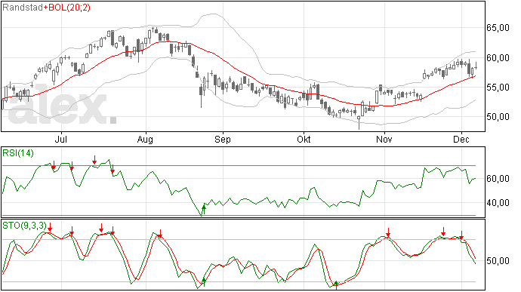
Task: Select the Jul month label
Action: [61, 139]
